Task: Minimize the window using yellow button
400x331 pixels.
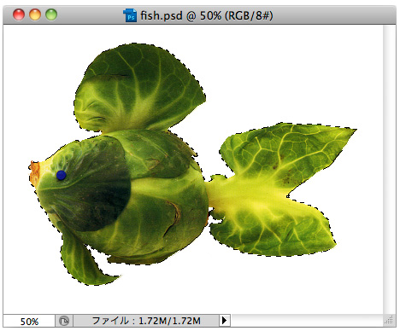Action: pyautogui.click(x=35, y=15)
